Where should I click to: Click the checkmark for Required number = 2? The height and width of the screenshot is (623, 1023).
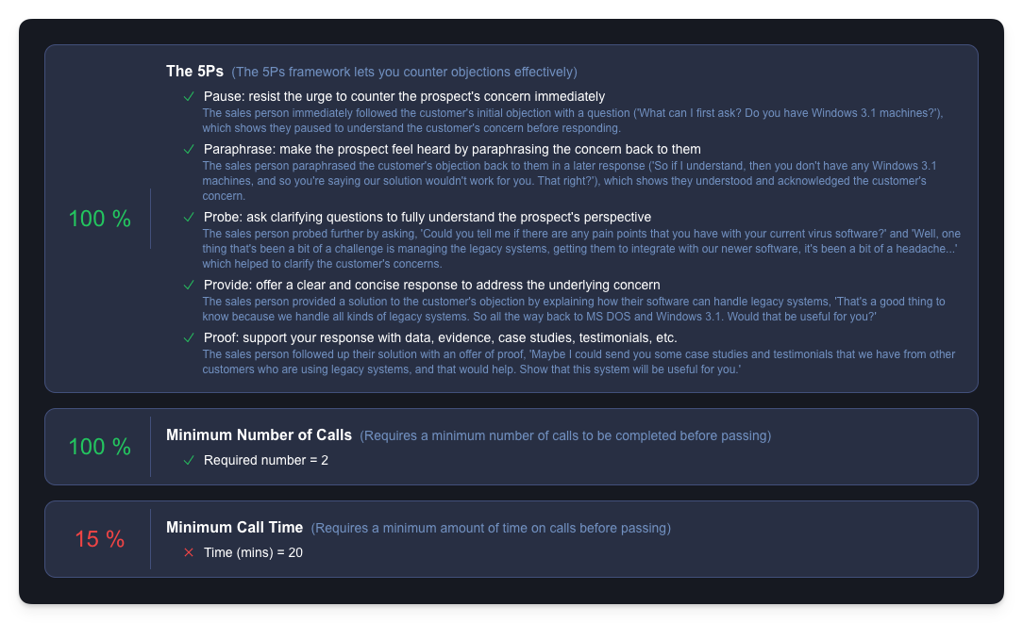(188, 460)
